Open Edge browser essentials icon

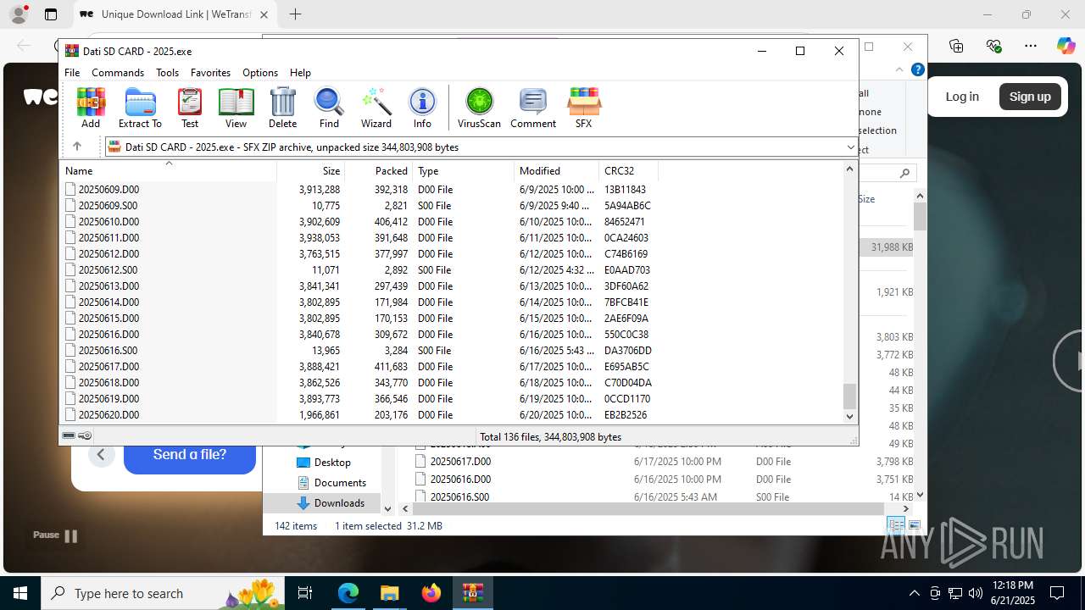coord(993,46)
